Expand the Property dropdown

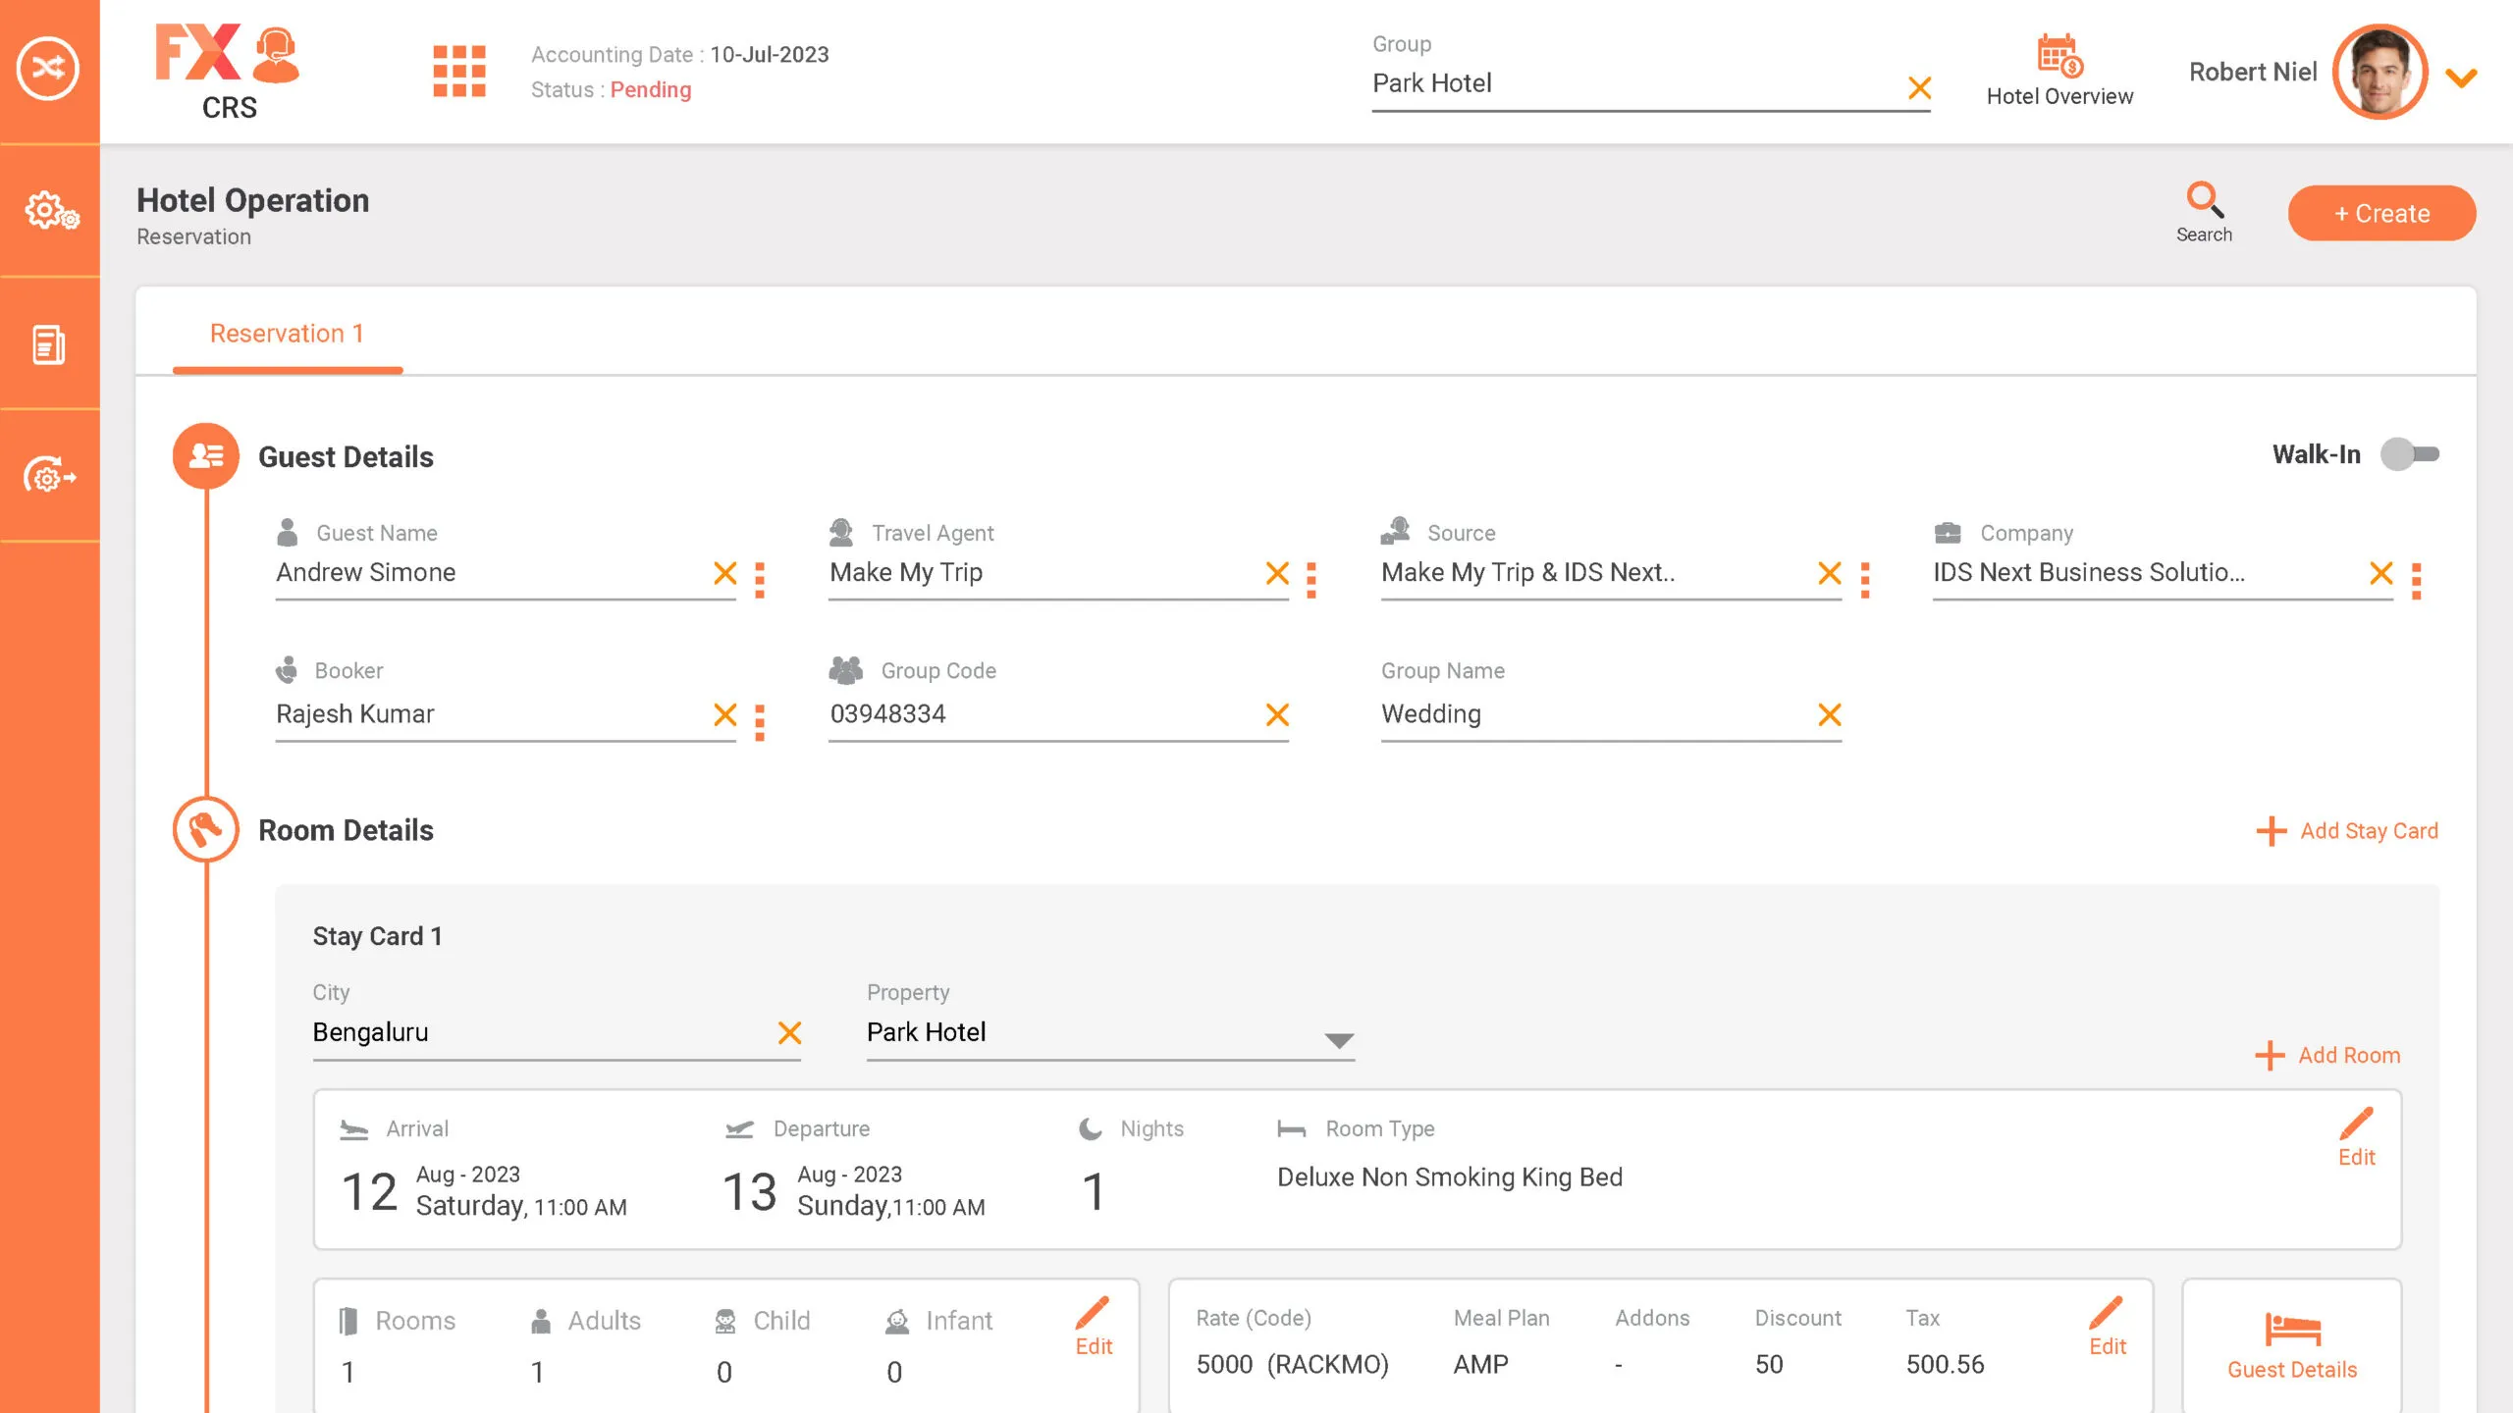(x=1339, y=1039)
